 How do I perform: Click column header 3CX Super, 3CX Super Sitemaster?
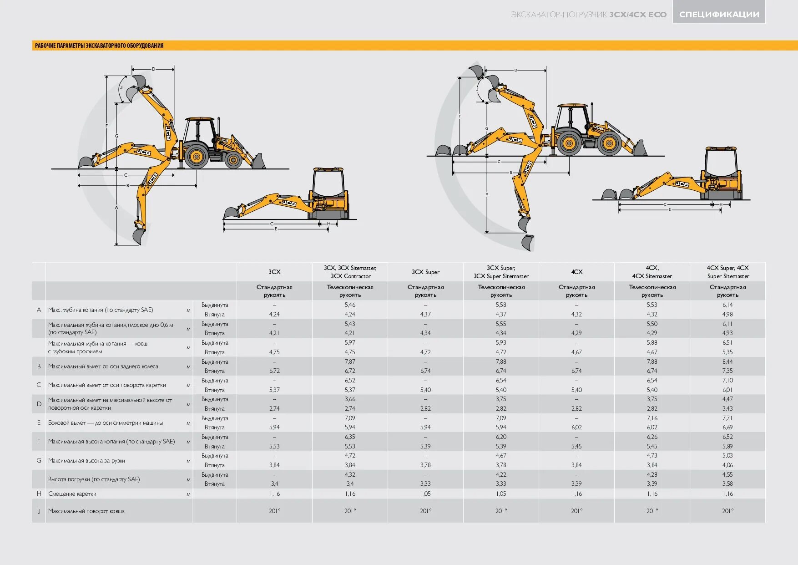501,272
